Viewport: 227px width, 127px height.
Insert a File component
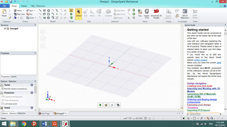pyautogui.click(x=140, y=13)
